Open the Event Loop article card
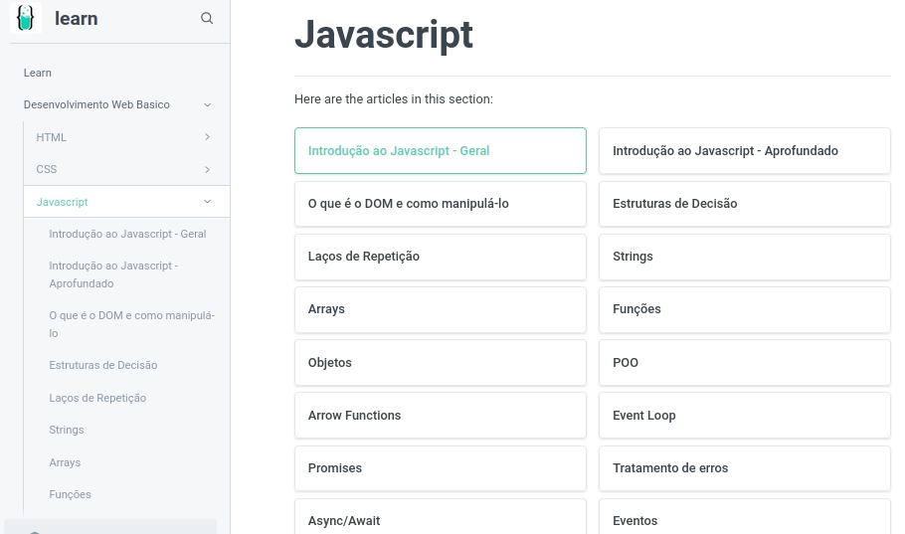The width and height of the screenshot is (905, 534). click(x=744, y=416)
